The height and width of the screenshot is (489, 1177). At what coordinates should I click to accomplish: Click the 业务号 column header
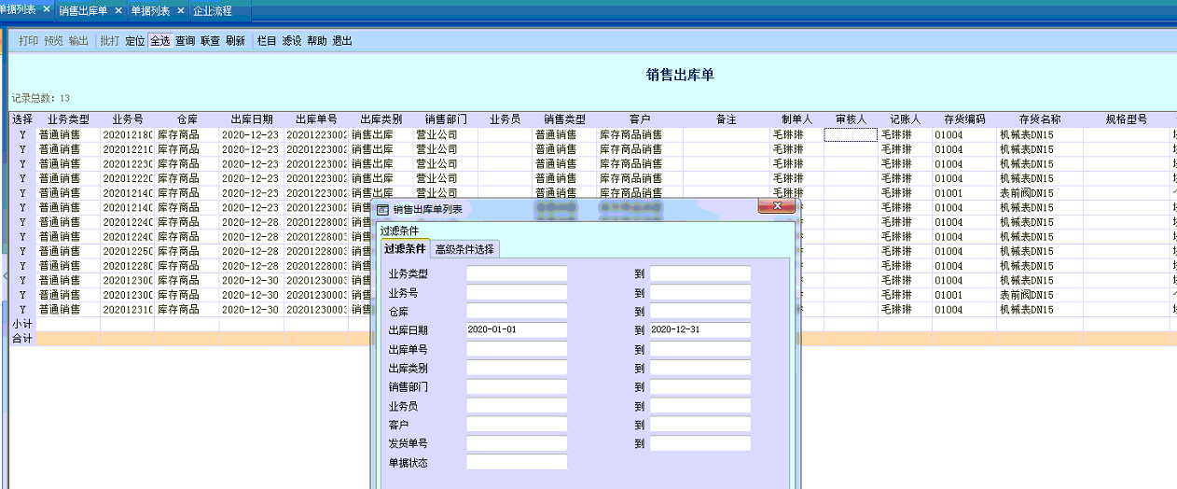[128, 120]
